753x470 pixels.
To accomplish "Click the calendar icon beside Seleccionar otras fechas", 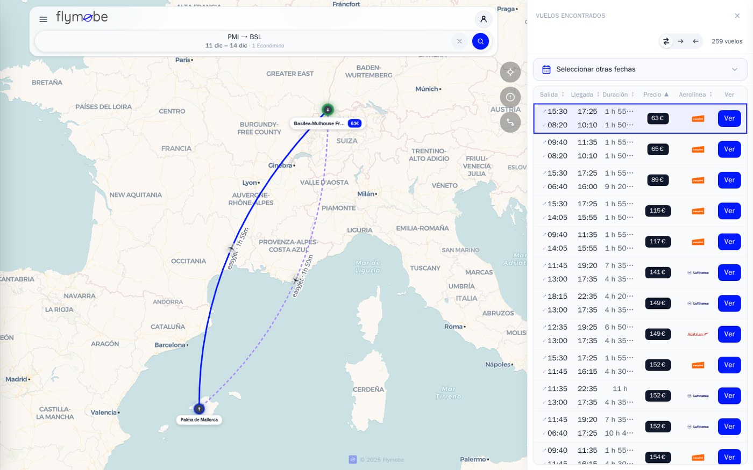I will (x=546, y=69).
